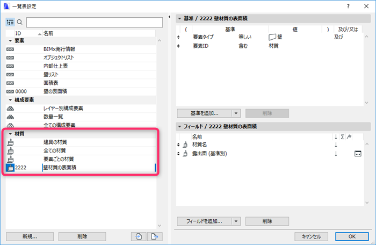Click 基準を追加... button
The height and width of the screenshot is (245, 376).
(x=204, y=113)
